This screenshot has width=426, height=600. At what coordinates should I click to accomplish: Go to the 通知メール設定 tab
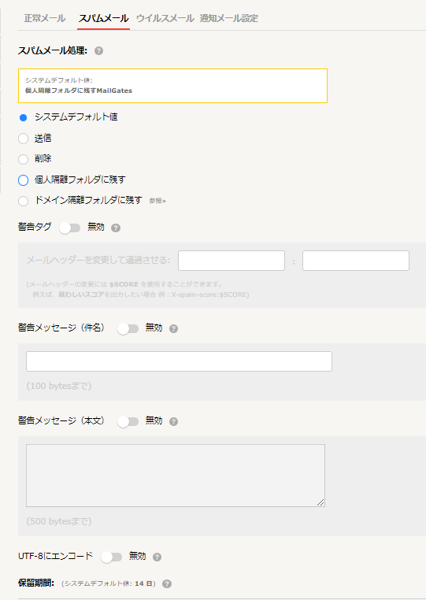point(229,18)
